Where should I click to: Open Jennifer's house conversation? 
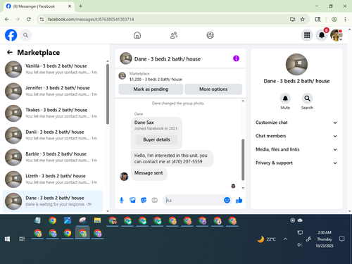click(53, 91)
